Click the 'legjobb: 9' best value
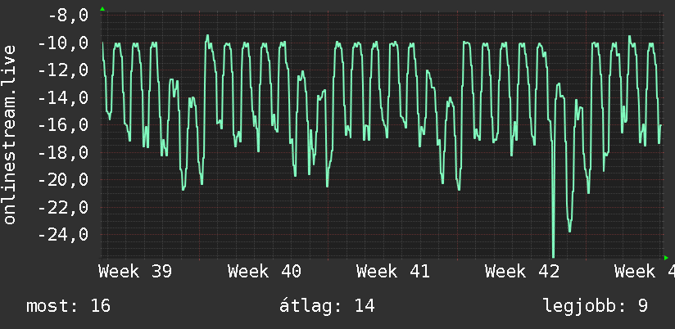Image resolution: width=675 pixels, height=329 pixels. tap(596, 306)
